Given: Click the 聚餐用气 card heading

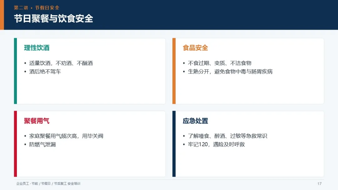Looking at the screenshot, I should coord(37,121).
